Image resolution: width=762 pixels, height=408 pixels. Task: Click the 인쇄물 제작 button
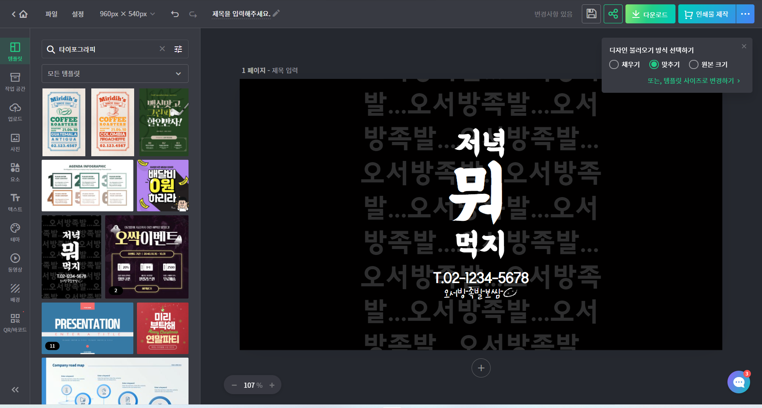coord(707,14)
